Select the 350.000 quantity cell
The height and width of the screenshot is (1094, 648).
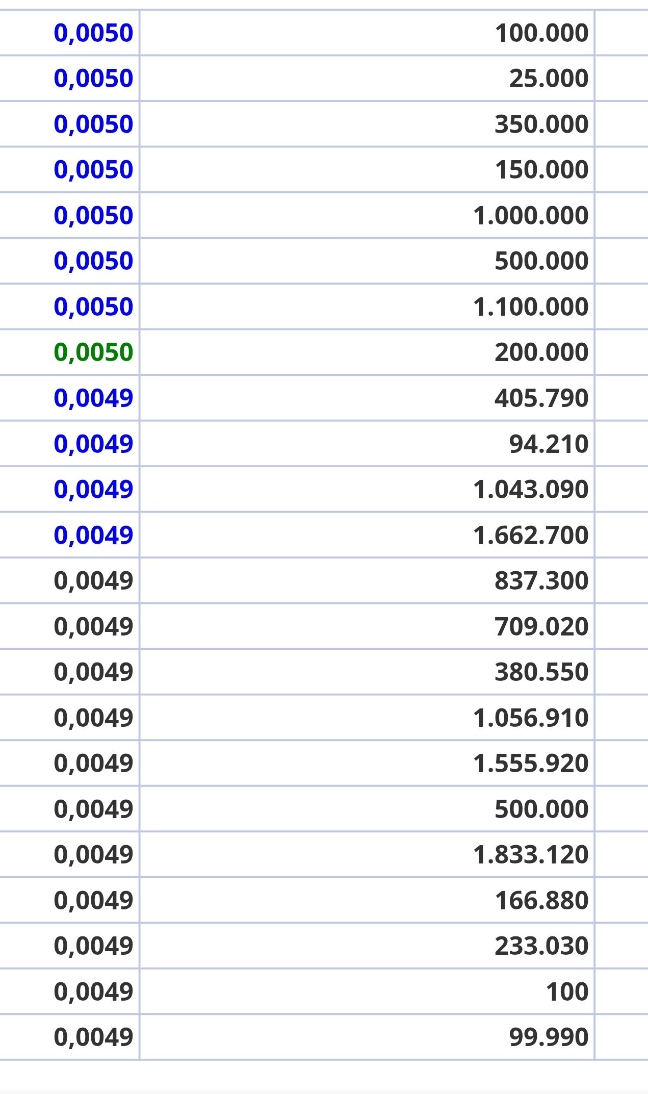coord(367,124)
